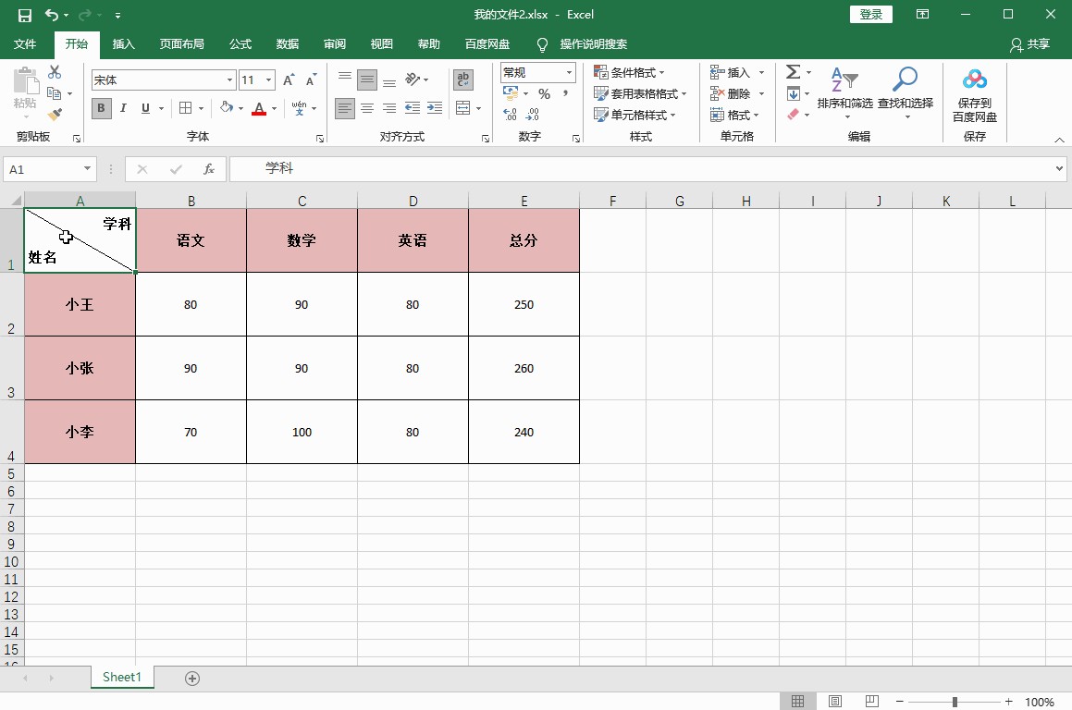1072x710 pixels.
Task: Open 排序和筛选 sort and filter
Action: tap(845, 93)
